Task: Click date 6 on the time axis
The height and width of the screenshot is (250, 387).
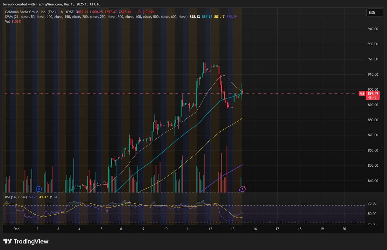Action: tap(121, 229)
